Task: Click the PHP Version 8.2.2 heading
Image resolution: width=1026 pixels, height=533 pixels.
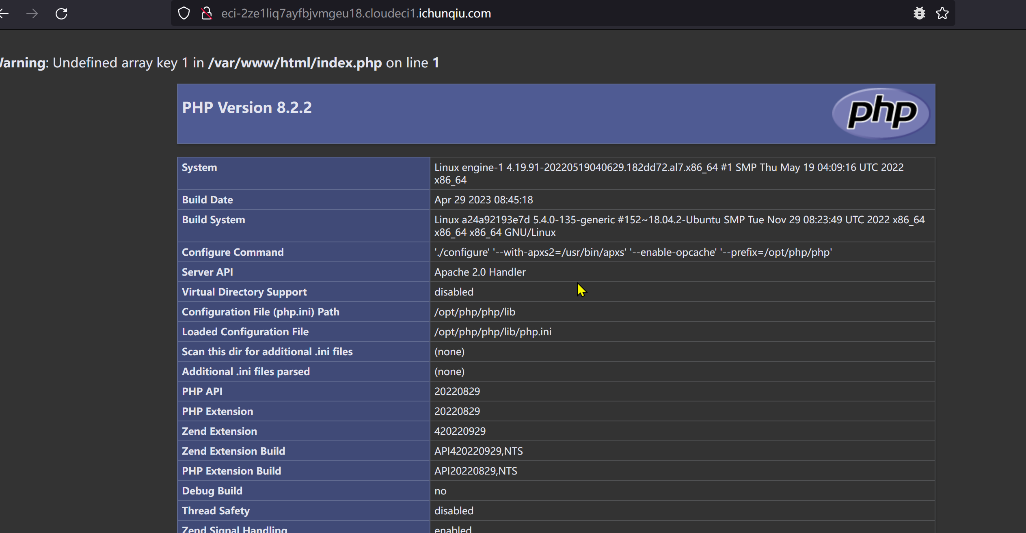Action: click(x=247, y=108)
